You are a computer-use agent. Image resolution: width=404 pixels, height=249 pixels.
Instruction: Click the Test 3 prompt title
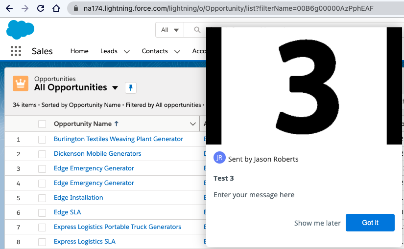point(223,178)
